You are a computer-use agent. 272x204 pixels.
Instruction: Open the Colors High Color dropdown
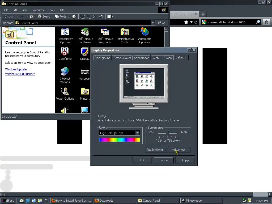[138, 133]
